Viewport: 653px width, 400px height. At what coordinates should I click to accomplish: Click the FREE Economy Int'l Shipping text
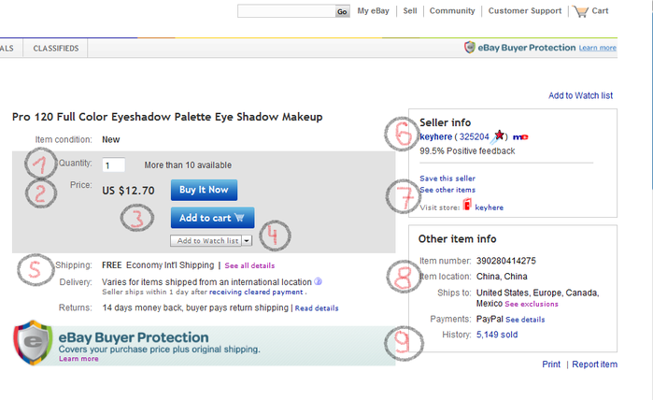pyautogui.click(x=158, y=265)
